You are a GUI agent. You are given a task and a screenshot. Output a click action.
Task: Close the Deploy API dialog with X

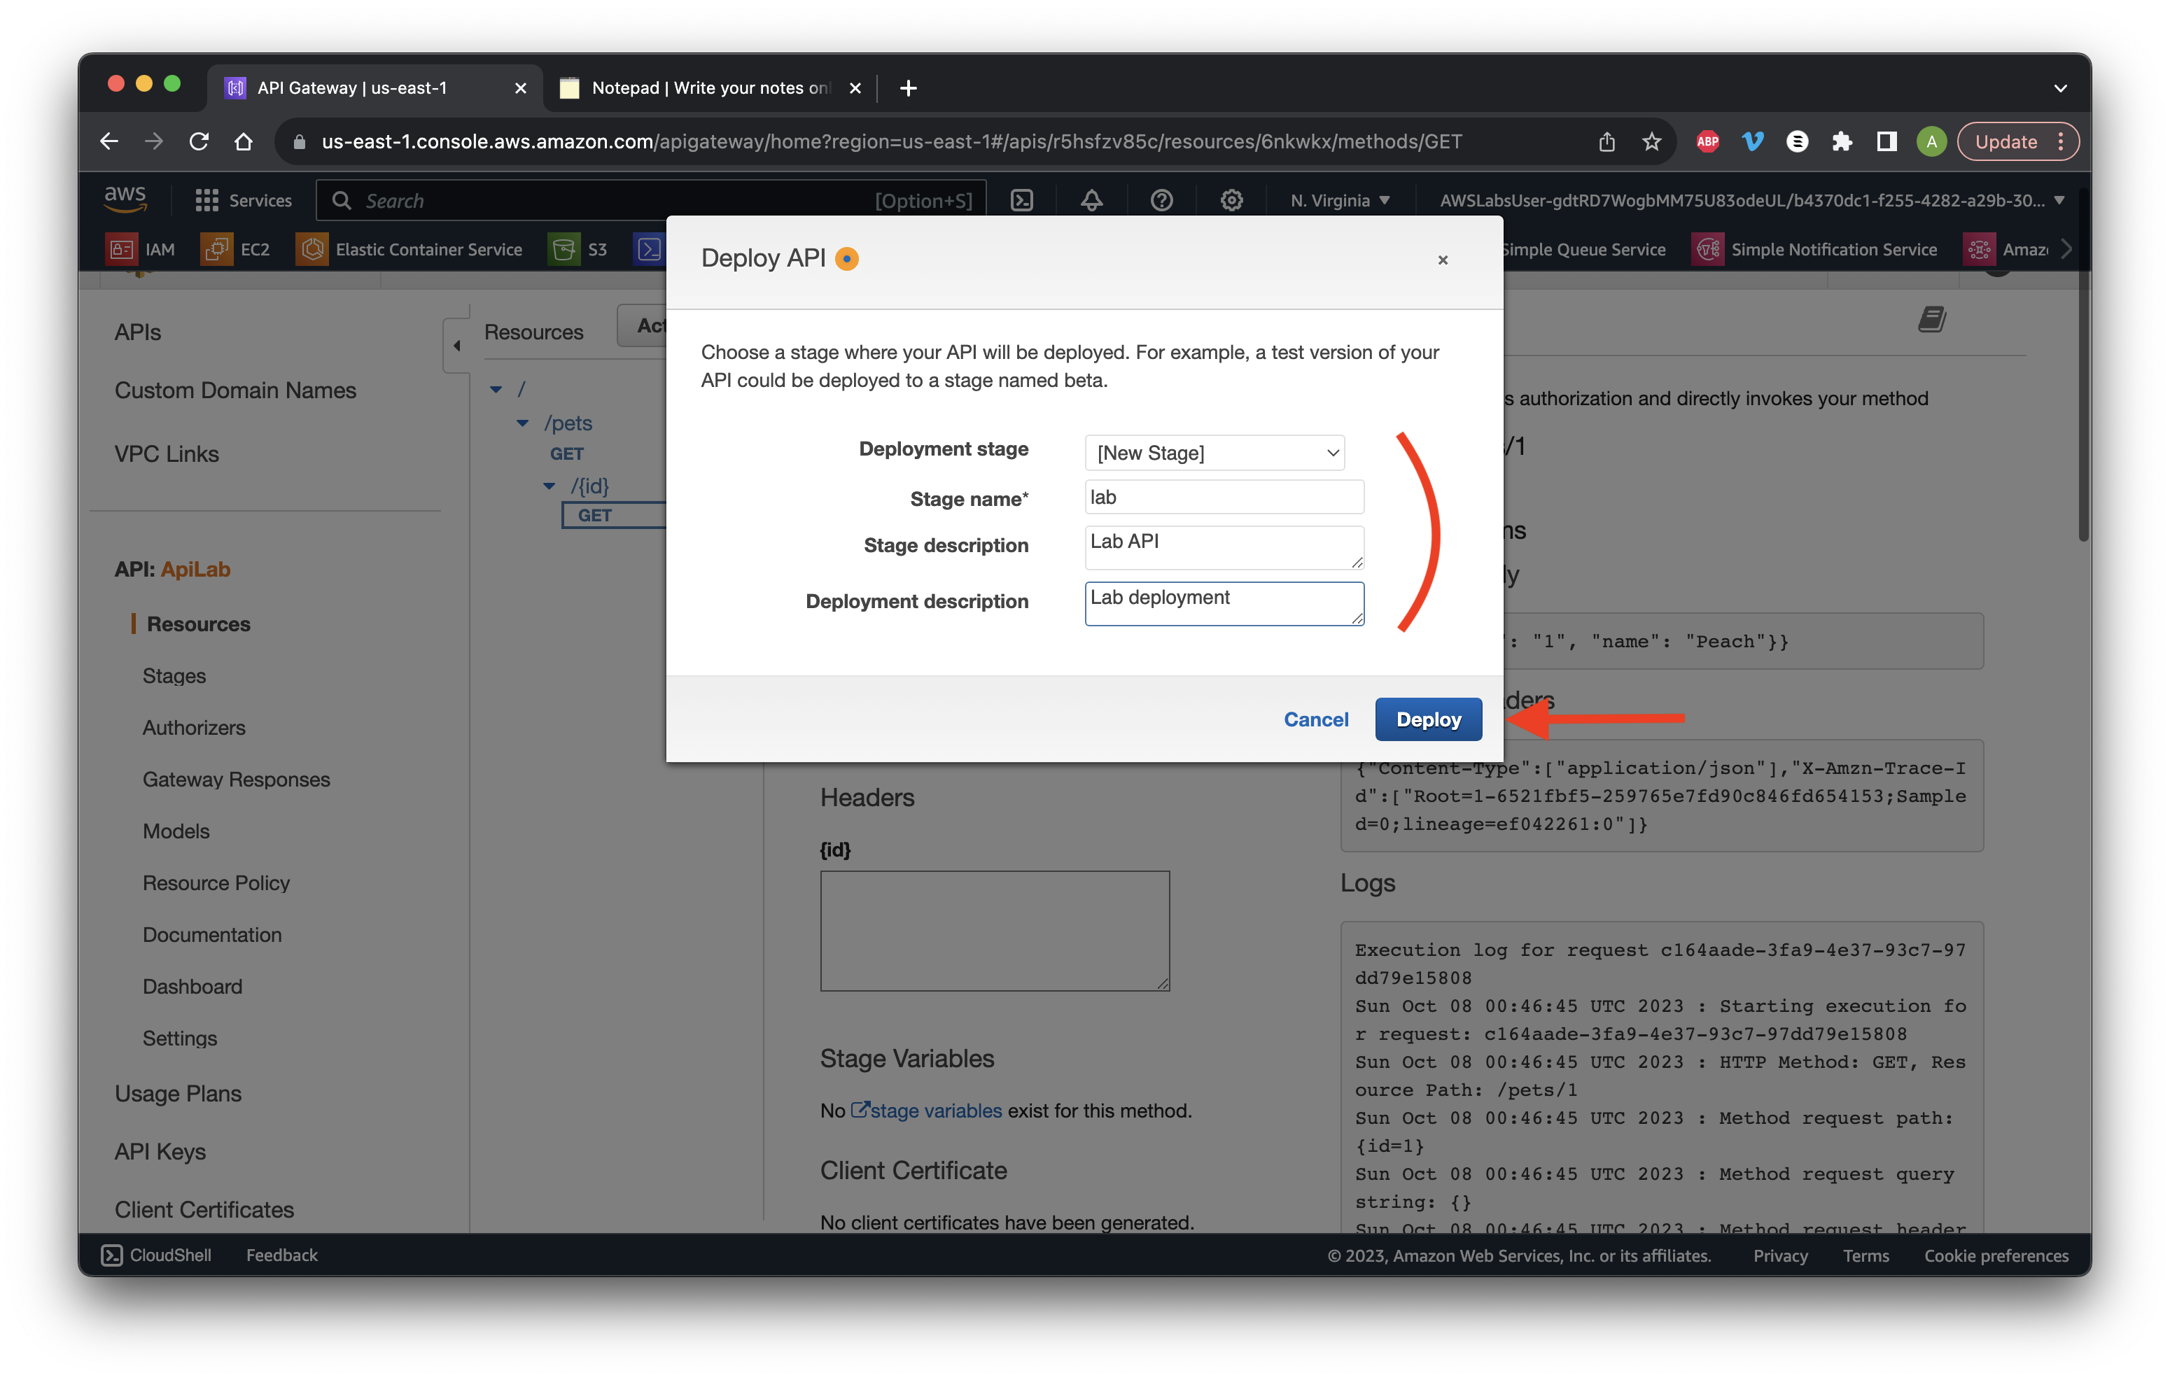1443,260
